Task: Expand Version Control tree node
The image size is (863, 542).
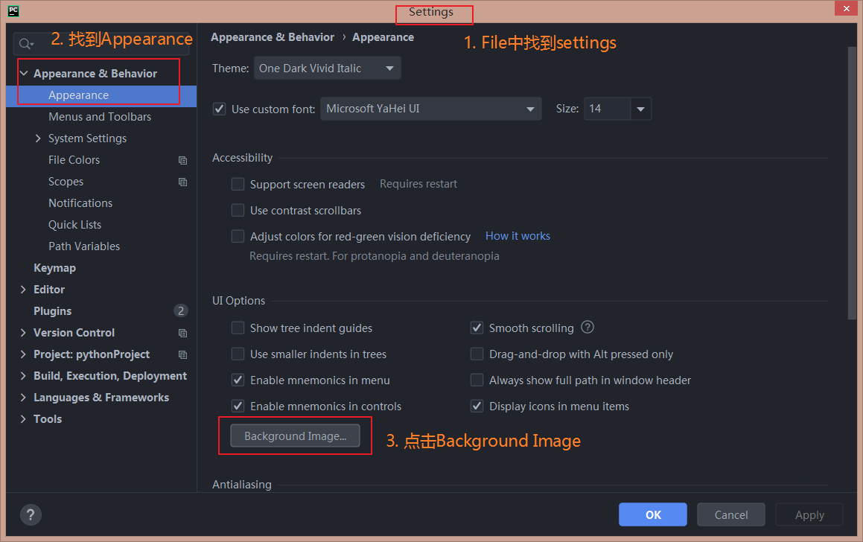Action: click(23, 332)
